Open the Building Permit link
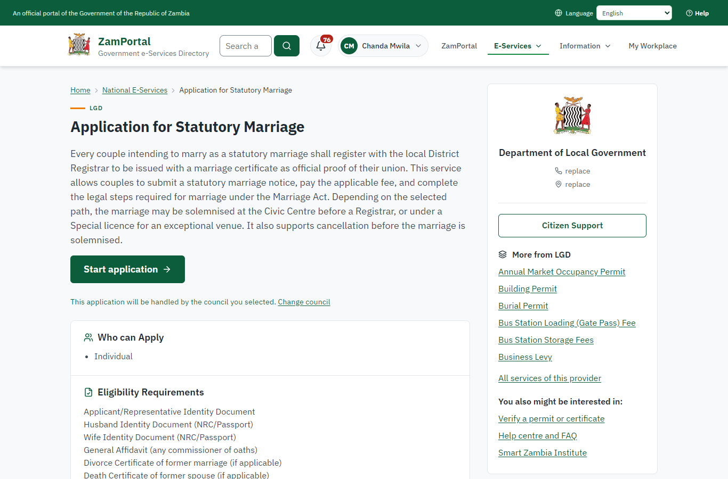 [x=528, y=288]
